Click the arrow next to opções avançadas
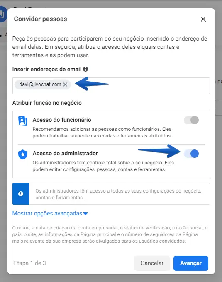222x282 pixels. click(85, 214)
